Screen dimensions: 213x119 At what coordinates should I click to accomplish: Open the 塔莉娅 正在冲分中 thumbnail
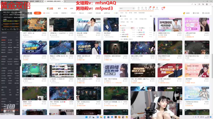pyautogui.click(x=116, y=70)
